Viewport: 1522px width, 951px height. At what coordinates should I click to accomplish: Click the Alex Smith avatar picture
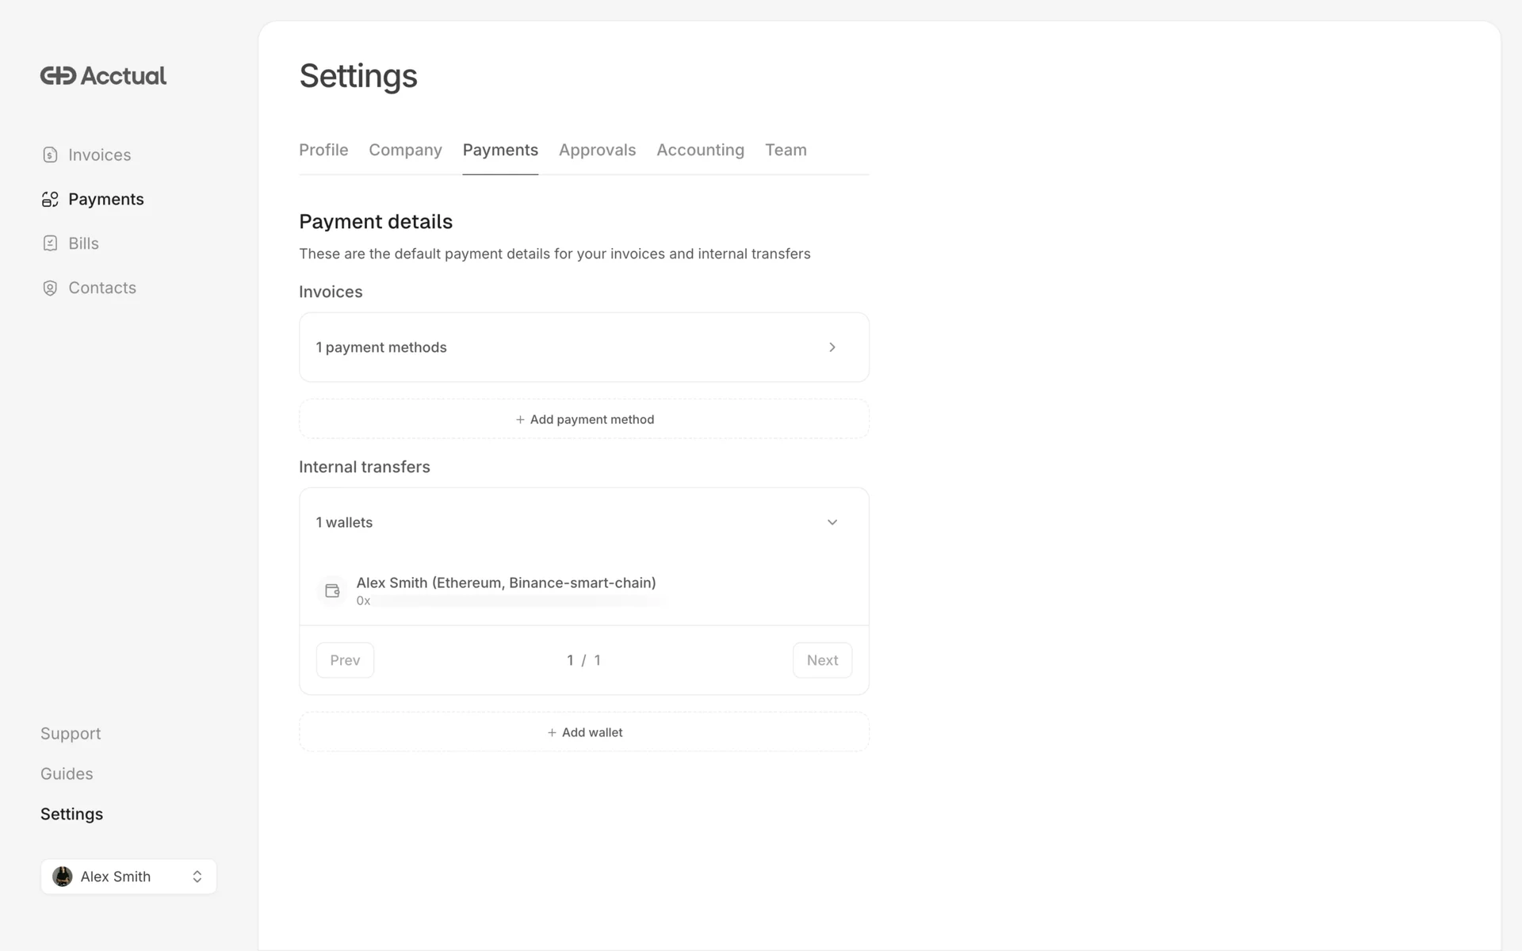pyautogui.click(x=63, y=877)
